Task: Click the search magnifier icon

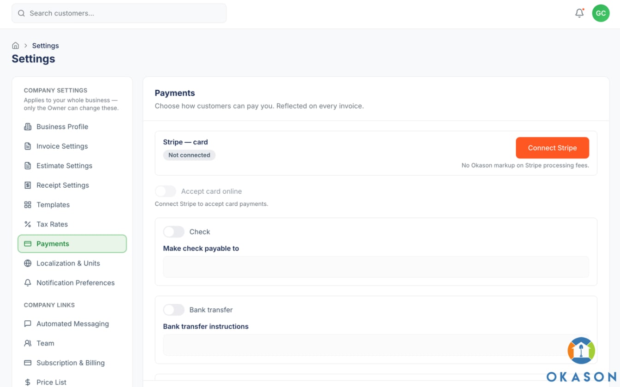Action: [x=21, y=13]
